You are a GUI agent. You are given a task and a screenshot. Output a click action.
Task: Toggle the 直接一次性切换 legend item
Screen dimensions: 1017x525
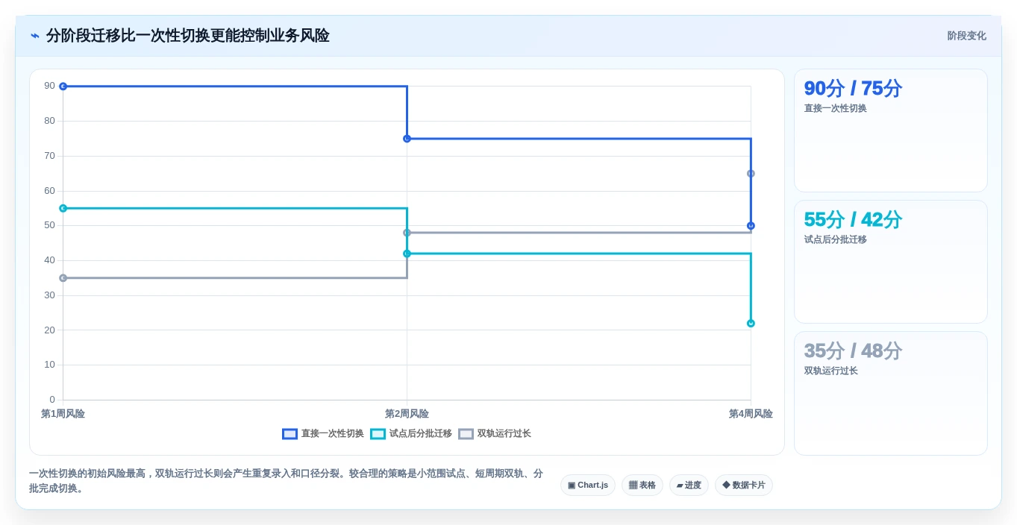click(323, 433)
